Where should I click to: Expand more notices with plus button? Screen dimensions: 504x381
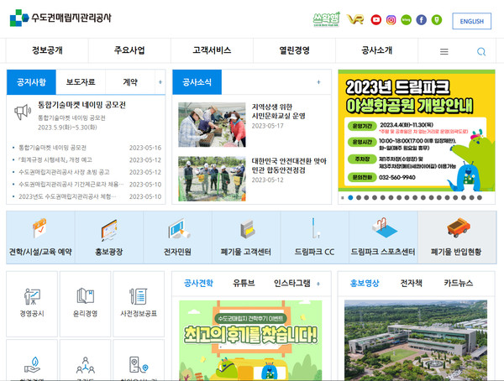coord(160,82)
